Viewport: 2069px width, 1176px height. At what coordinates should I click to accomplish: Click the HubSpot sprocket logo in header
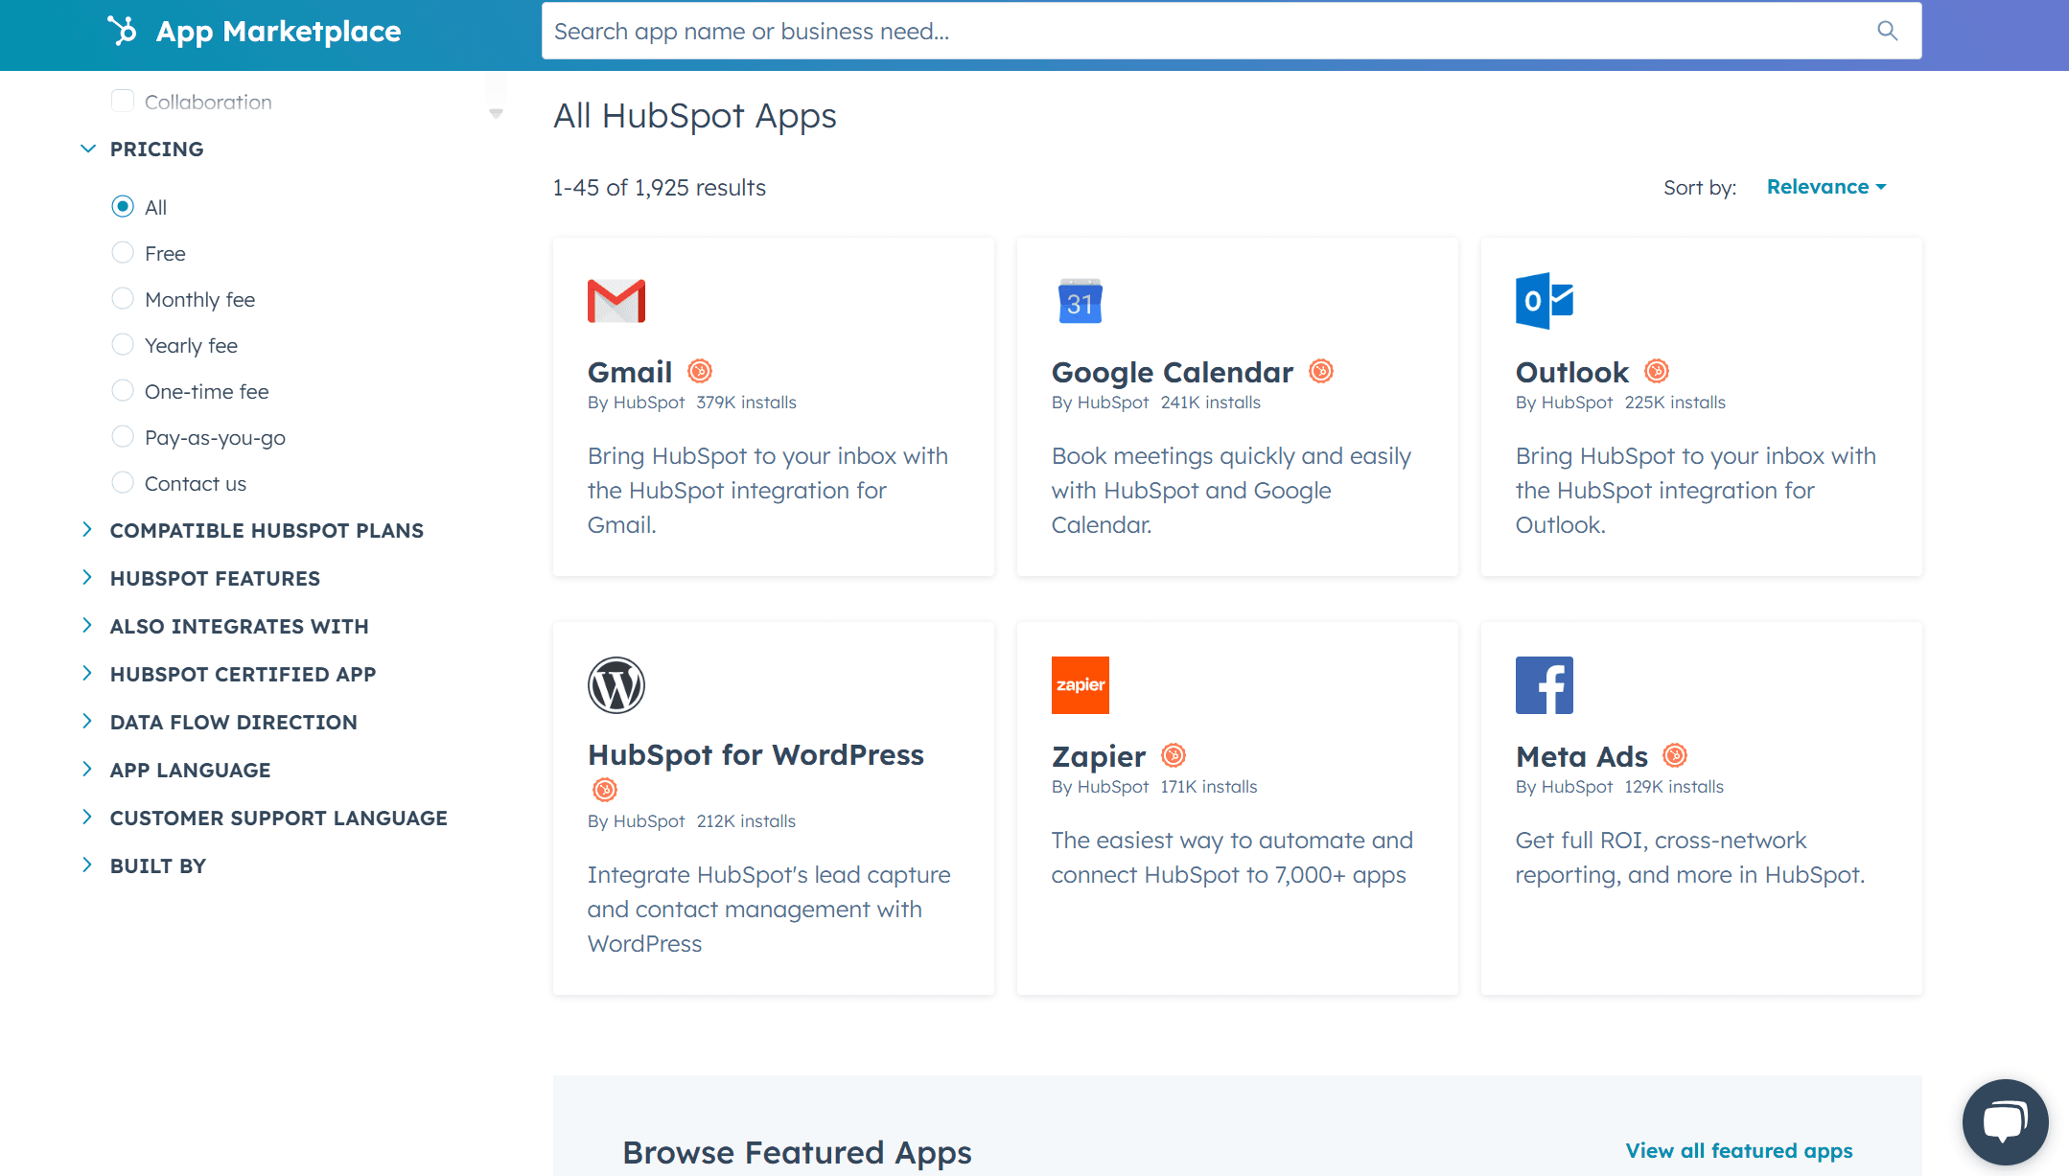click(122, 31)
